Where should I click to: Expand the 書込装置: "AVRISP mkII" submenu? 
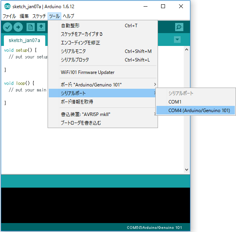click(x=103, y=114)
